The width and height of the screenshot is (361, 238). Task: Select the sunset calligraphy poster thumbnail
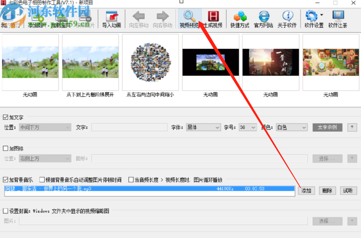(x=271, y=63)
